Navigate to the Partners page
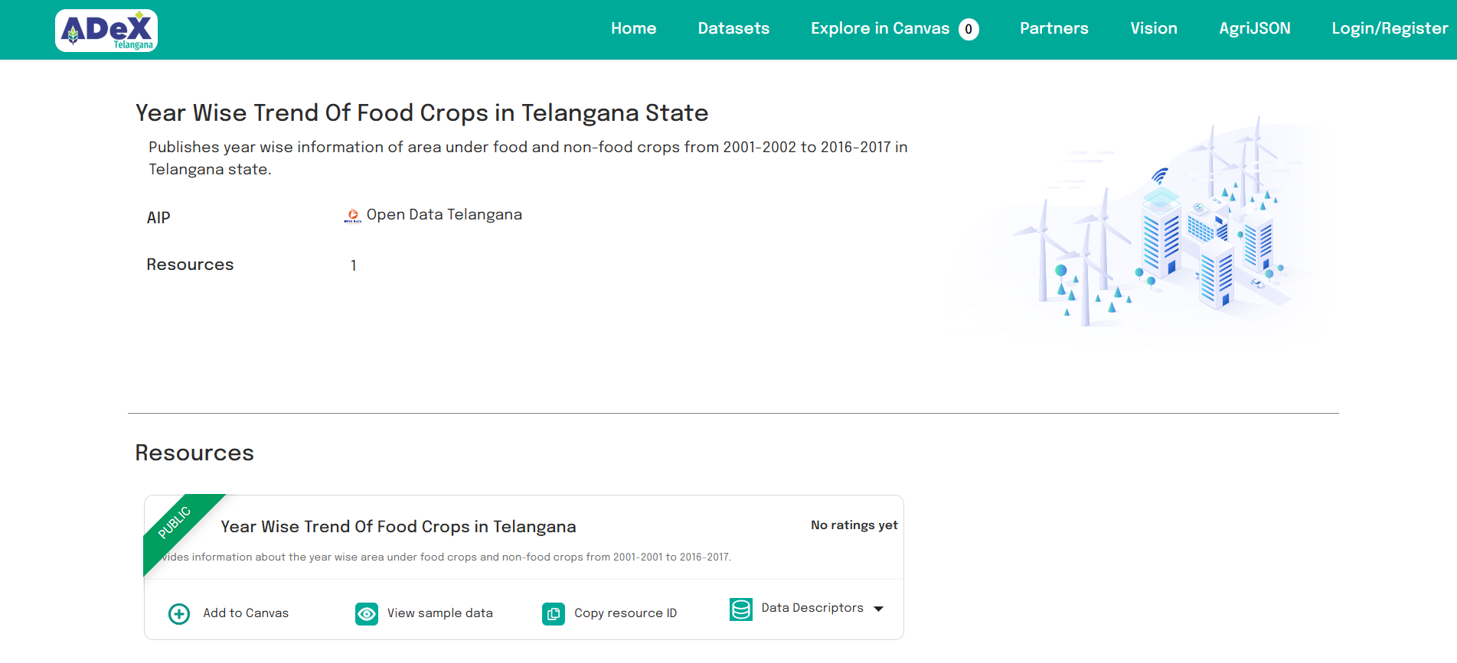 point(1054,29)
